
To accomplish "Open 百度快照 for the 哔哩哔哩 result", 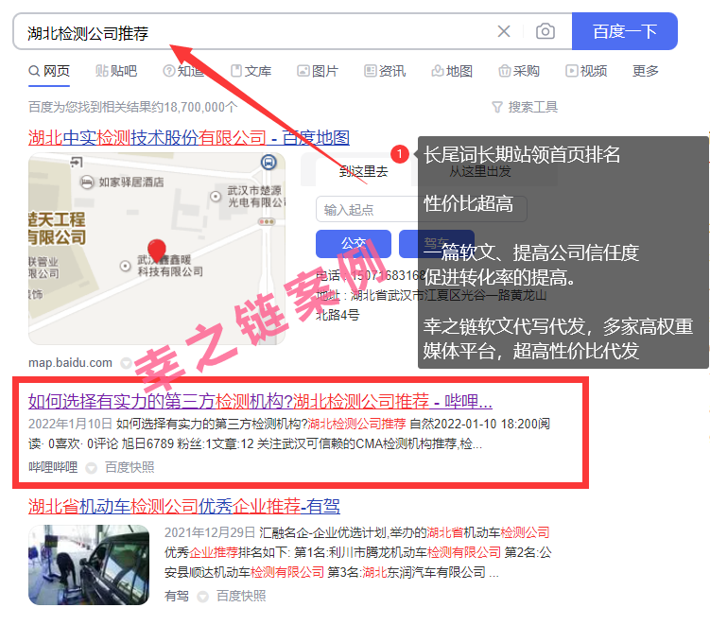I will tap(130, 467).
